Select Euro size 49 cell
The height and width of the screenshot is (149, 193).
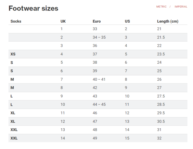point(95,138)
